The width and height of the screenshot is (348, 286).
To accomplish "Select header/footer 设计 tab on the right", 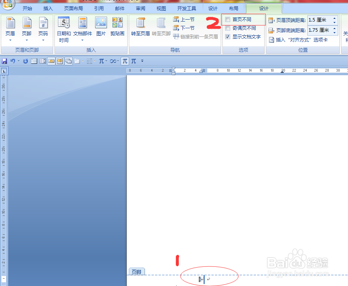I will [x=264, y=9].
